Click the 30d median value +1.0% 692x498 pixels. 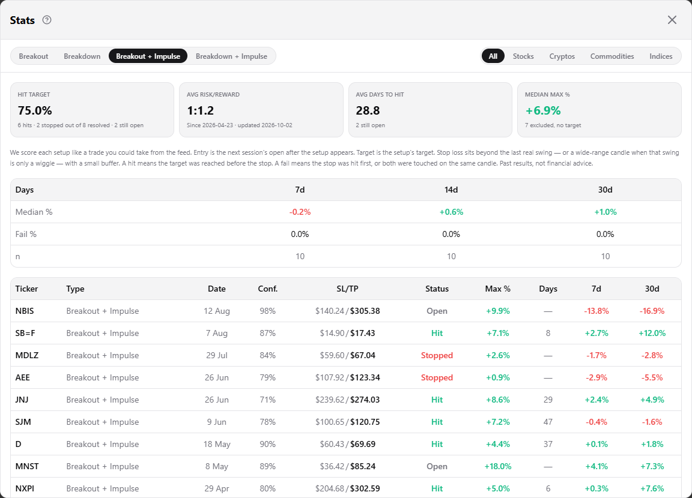[605, 212]
